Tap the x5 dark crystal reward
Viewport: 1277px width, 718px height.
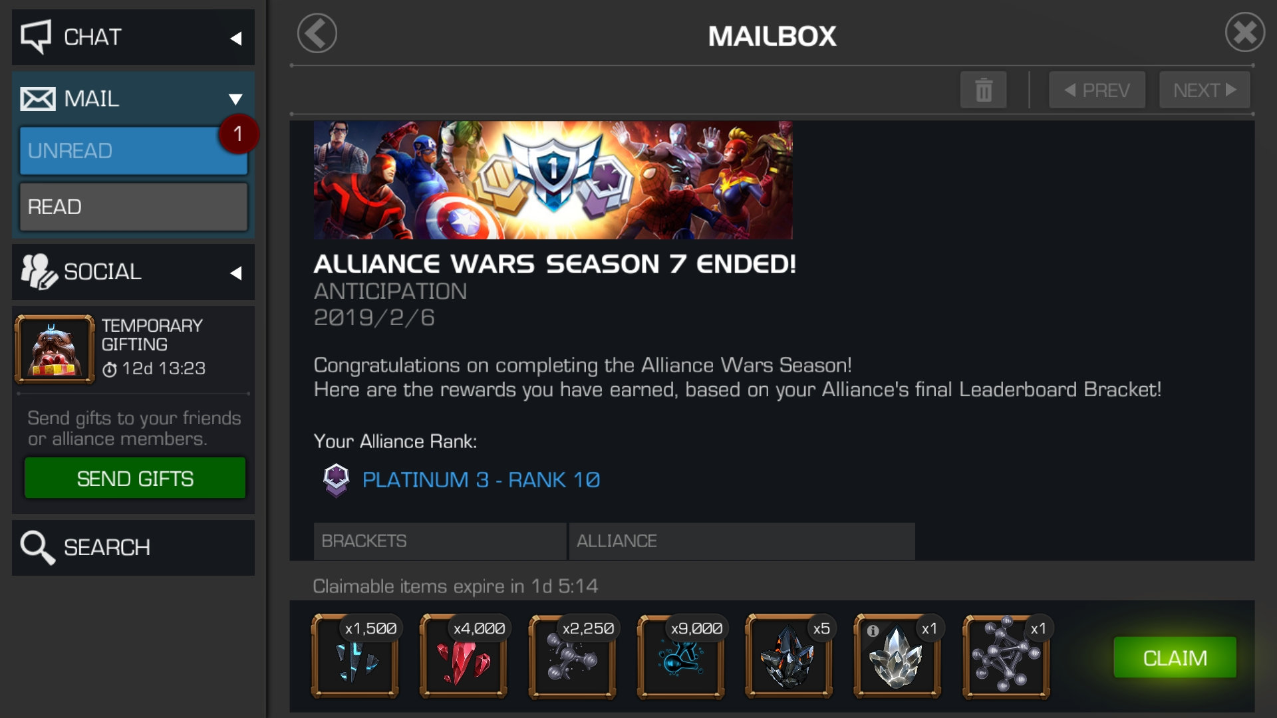tap(789, 656)
